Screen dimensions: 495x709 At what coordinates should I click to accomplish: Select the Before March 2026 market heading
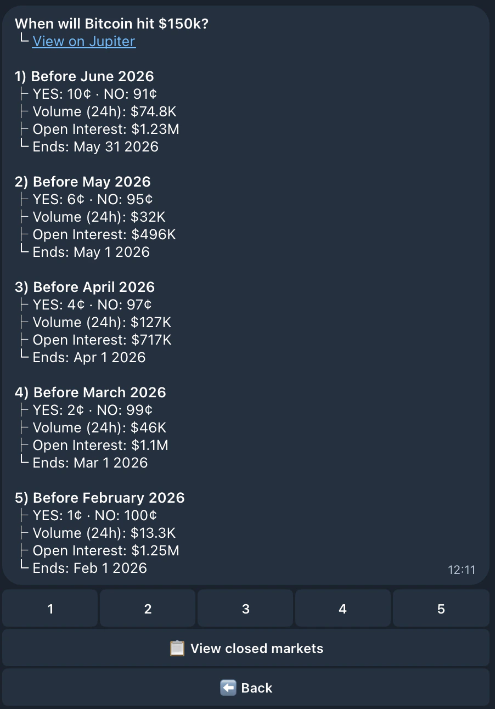point(91,392)
